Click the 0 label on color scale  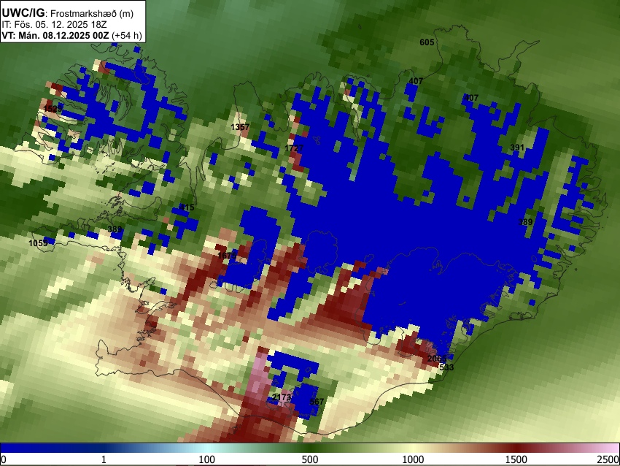pyautogui.click(x=4, y=459)
